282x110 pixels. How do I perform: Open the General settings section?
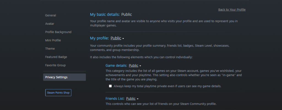point(50,15)
